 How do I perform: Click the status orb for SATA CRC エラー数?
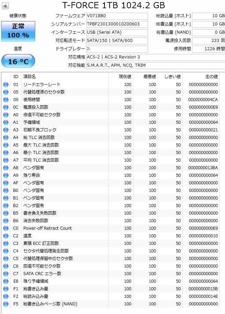click(x=6, y=274)
